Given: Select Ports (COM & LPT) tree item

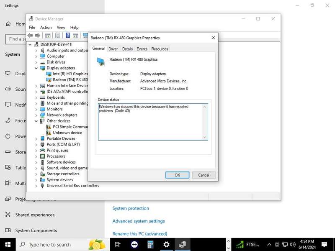Looking at the screenshot, I should [63, 144].
